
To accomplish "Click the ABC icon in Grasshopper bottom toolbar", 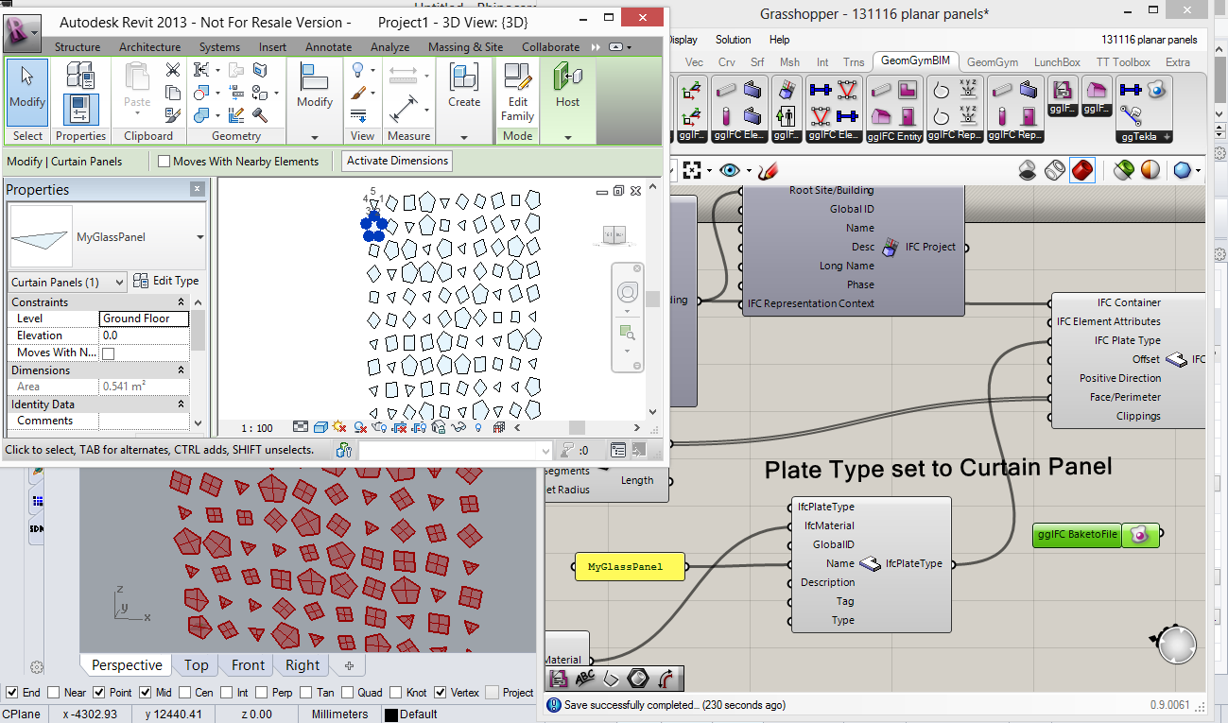I will click(x=584, y=679).
